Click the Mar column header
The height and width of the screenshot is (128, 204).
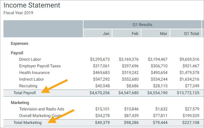point(164,34)
